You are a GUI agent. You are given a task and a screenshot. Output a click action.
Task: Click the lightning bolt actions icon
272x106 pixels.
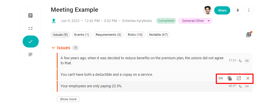point(238,10)
